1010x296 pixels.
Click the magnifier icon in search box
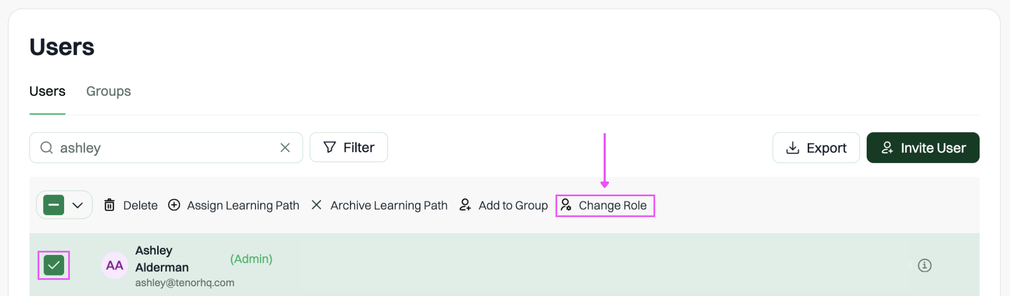click(x=46, y=148)
